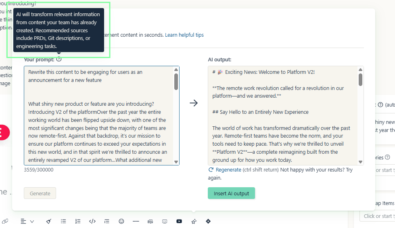Click the Generate button
Screen dimensions: 395x228
pos(40,193)
